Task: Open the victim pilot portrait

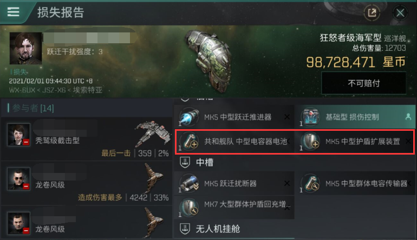Action: (26, 48)
